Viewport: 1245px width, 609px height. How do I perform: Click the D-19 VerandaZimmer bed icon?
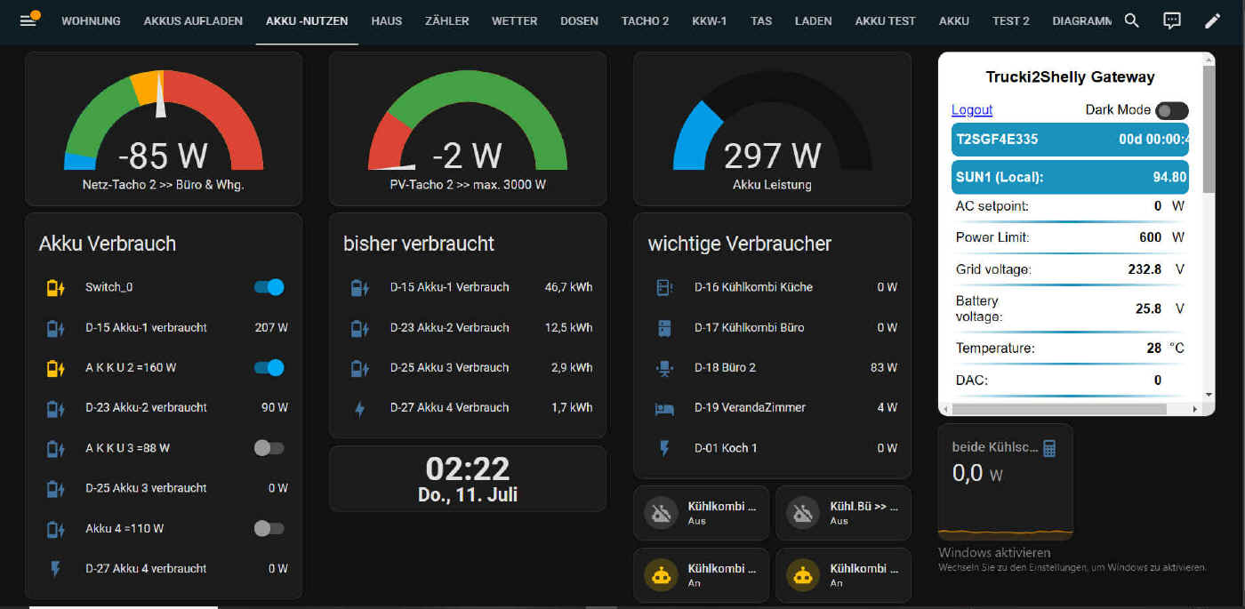[x=663, y=408]
